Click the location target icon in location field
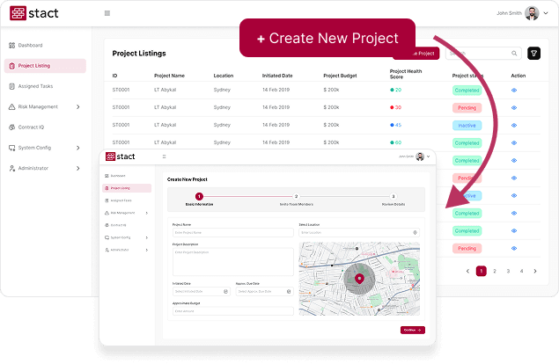Image resolution: width=559 pixels, height=364 pixels. click(415, 233)
